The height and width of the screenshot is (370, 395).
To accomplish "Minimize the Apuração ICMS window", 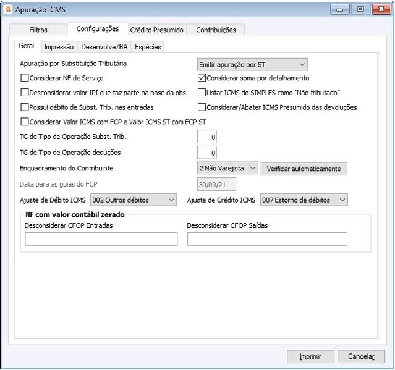I will 340,9.
